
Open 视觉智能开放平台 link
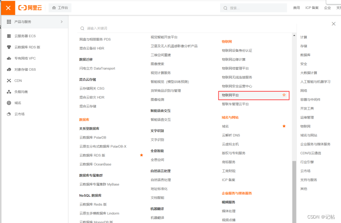coord(164,37)
